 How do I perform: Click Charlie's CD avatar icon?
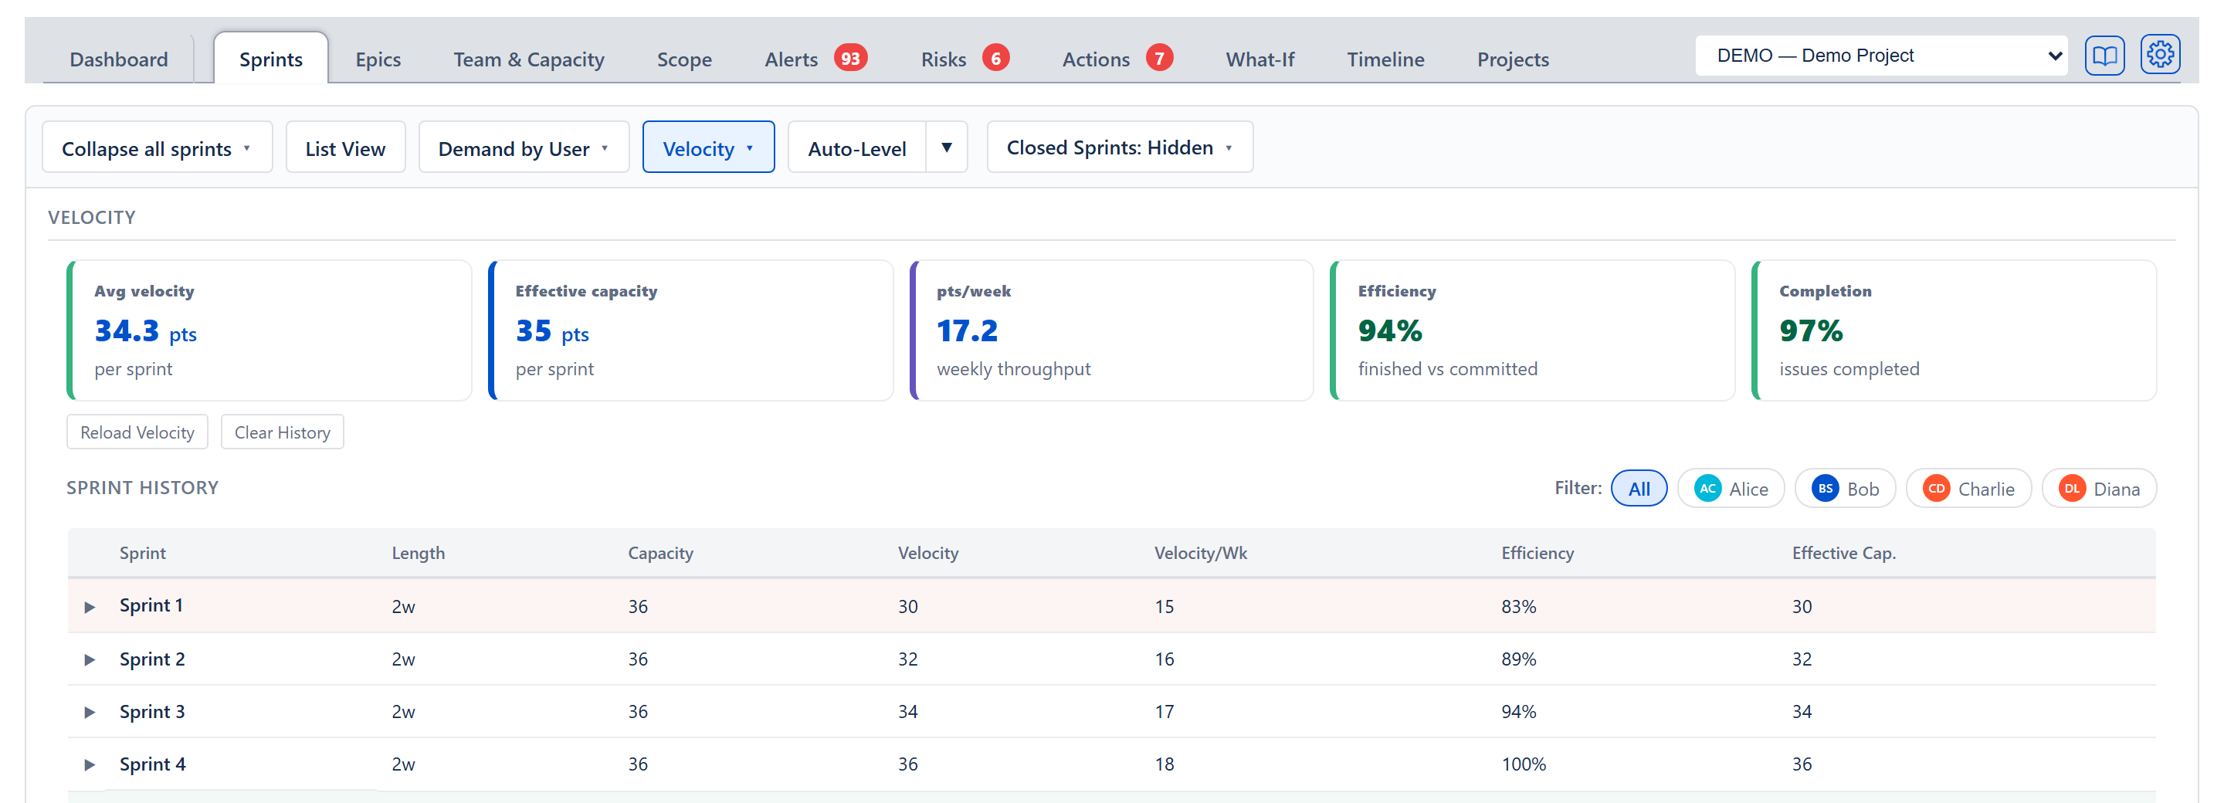coord(1936,489)
